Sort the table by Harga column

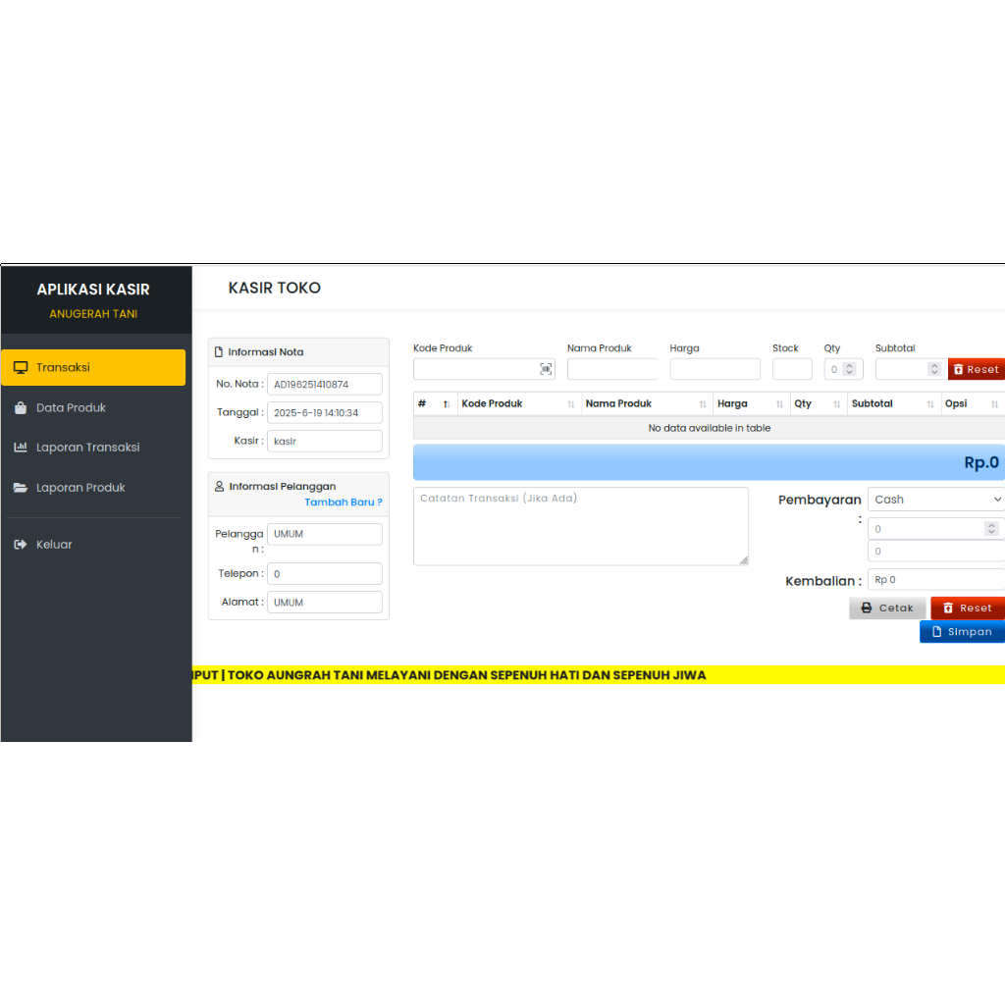750,404
